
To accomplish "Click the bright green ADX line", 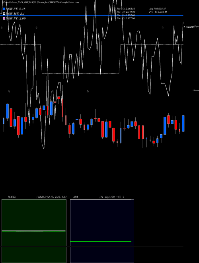I will pyautogui.click(x=101, y=242).
